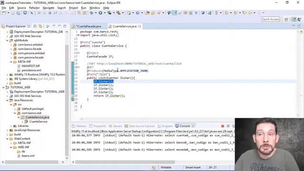
Task: Switch to the Snippets tab
Action: pos(165,126)
